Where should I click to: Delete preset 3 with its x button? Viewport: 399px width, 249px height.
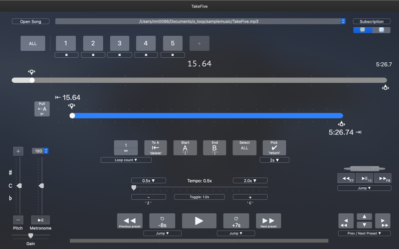click(x=120, y=55)
